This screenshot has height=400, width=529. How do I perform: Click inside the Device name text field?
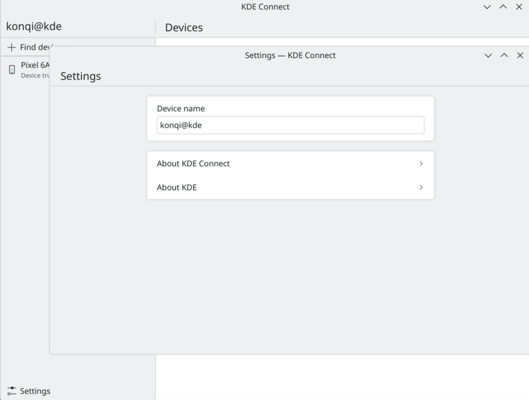point(290,125)
